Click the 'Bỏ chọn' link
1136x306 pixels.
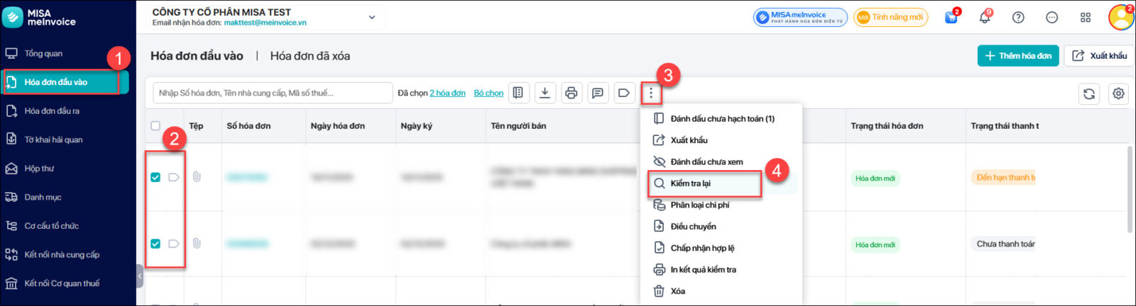488,93
